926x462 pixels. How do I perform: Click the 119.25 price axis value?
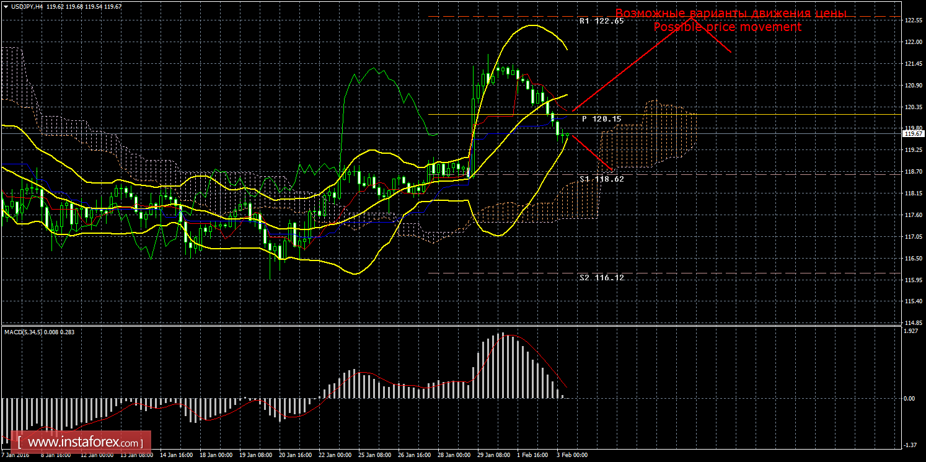point(912,150)
